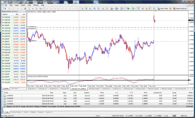The width and height of the screenshot is (195, 118).
Task: Choose the trendline drawing tool
Action: point(22,9)
